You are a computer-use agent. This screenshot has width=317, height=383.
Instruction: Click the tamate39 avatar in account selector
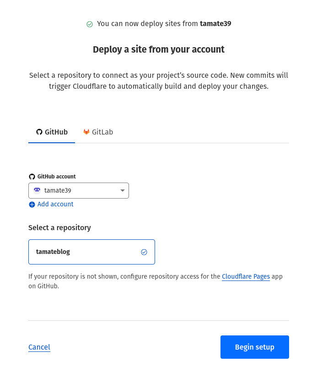coord(37,191)
